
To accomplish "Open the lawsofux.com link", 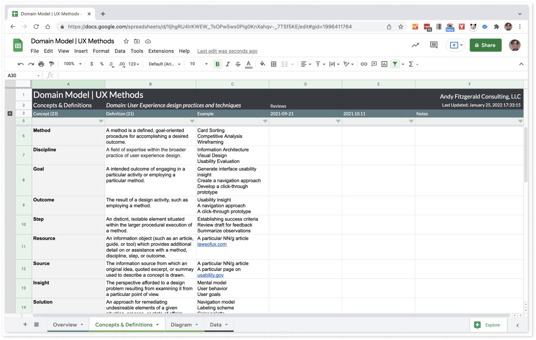I will click(212, 244).
